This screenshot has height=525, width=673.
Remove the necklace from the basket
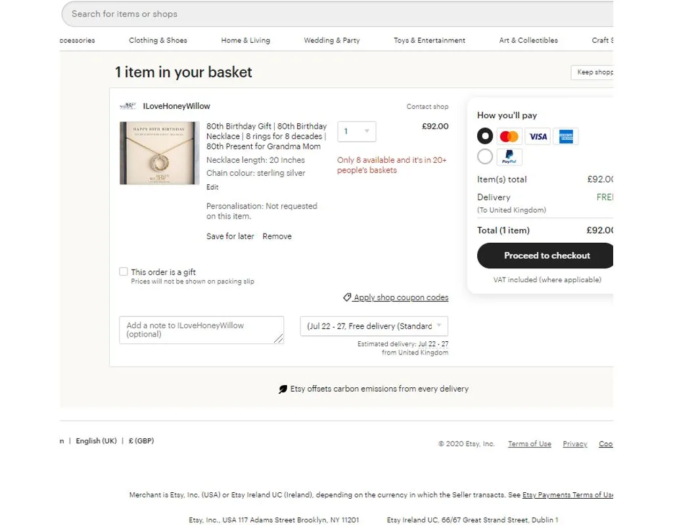point(277,236)
